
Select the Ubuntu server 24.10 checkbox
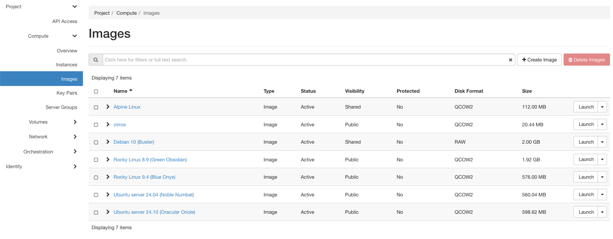pyautogui.click(x=96, y=213)
